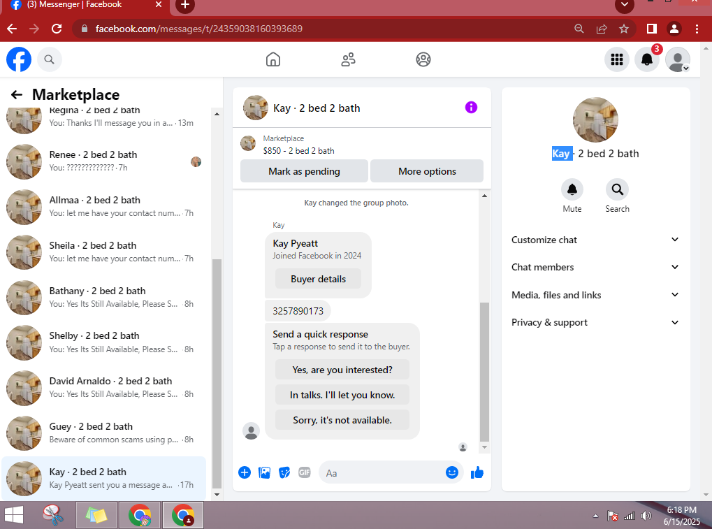Open Chrome three-dot menu
This screenshot has width=712, height=529.
click(x=697, y=29)
